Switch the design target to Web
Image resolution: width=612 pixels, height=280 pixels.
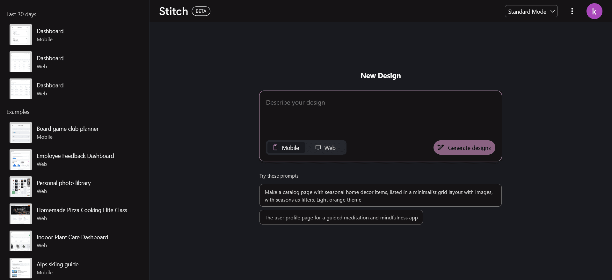(x=326, y=148)
